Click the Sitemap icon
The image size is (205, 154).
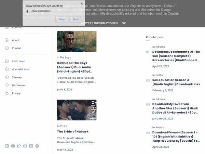(7, 77)
